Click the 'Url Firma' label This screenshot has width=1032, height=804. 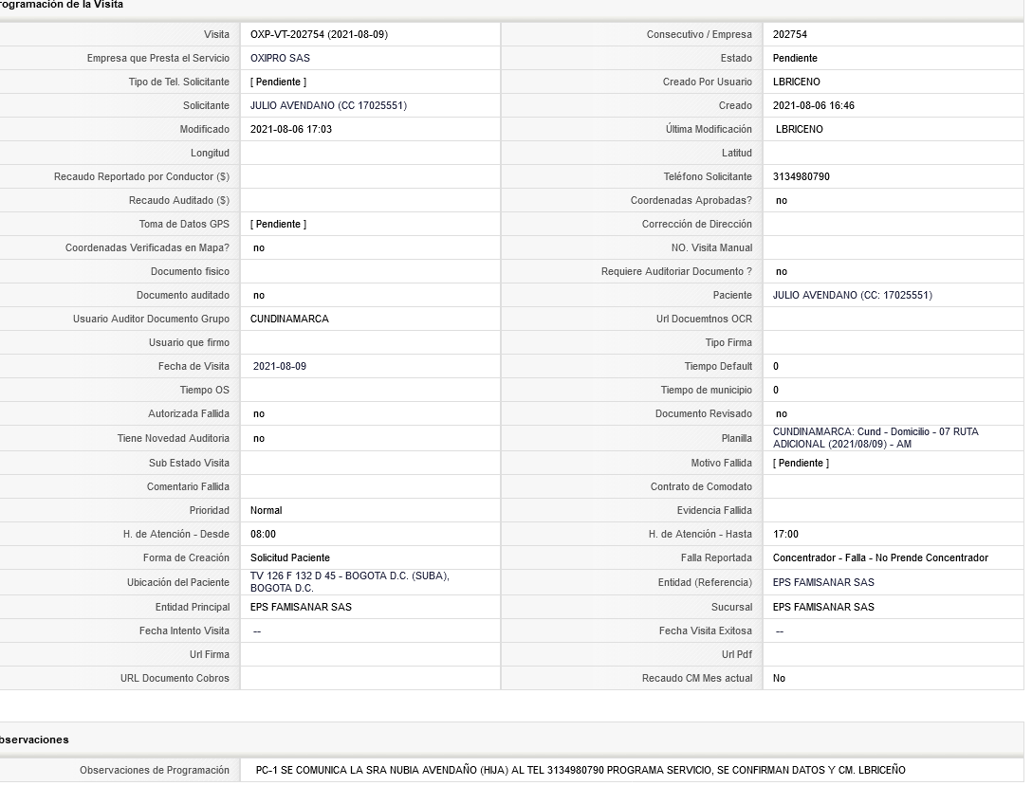pyautogui.click(x=210, y=654)
